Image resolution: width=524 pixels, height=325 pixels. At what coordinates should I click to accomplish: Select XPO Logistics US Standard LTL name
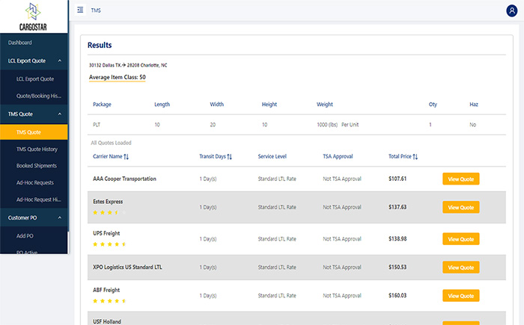point(127,267)
